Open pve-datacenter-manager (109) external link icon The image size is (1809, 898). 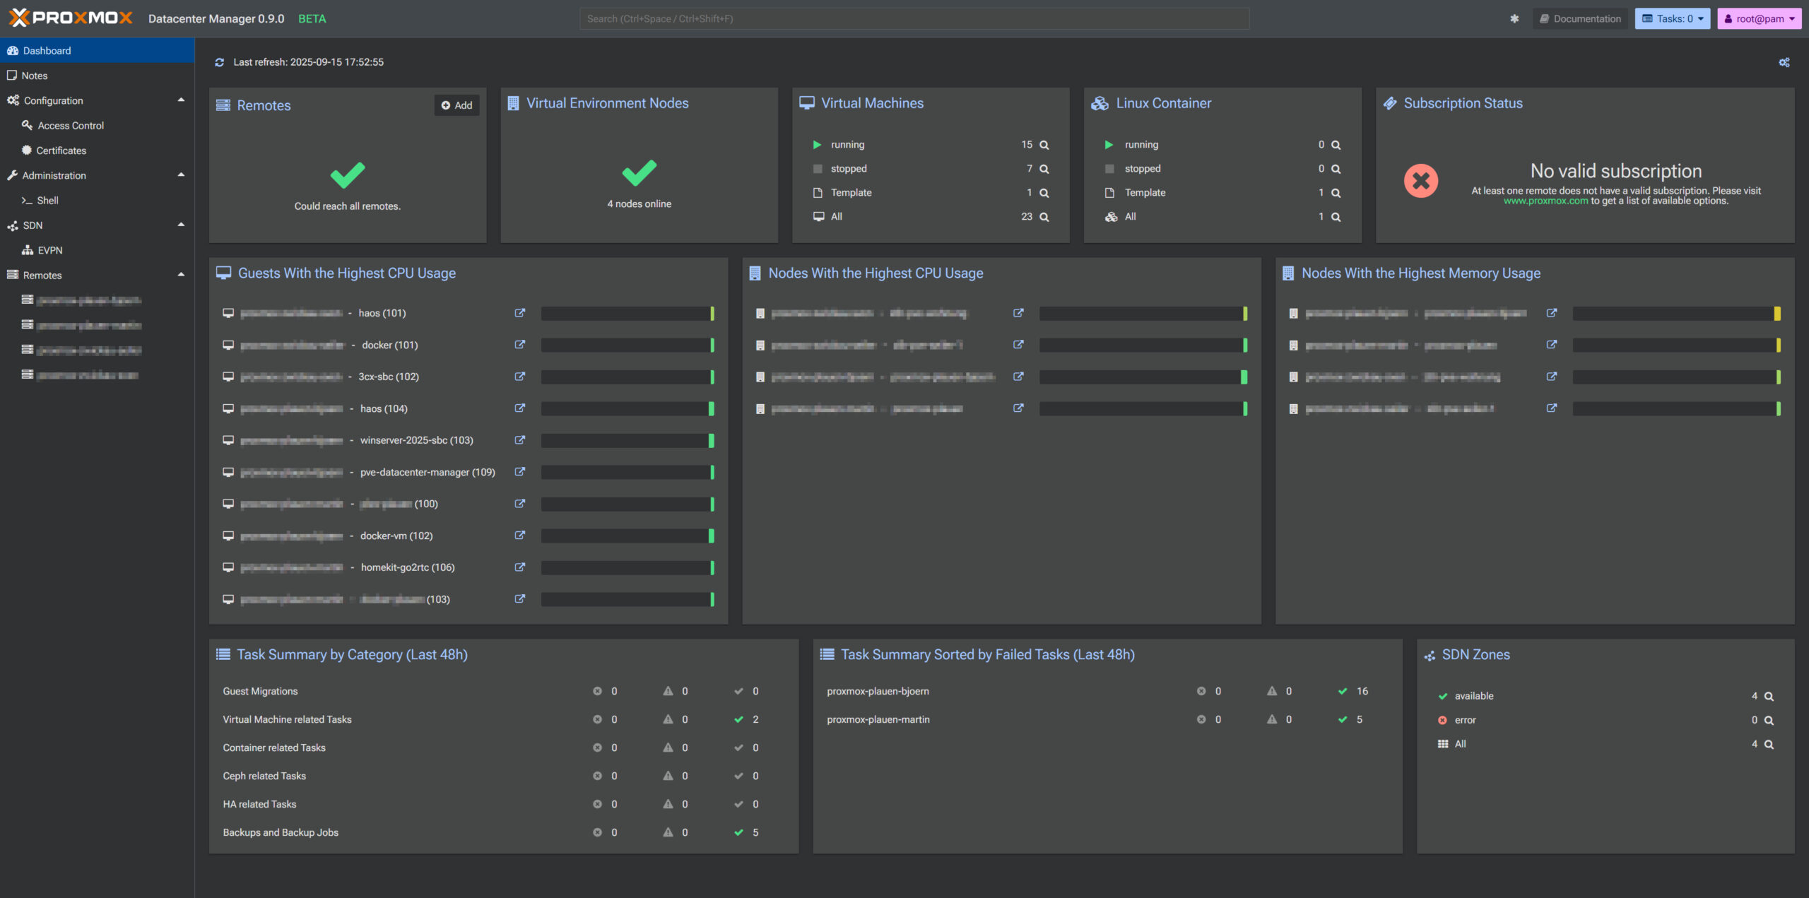[x=520, y=472]
